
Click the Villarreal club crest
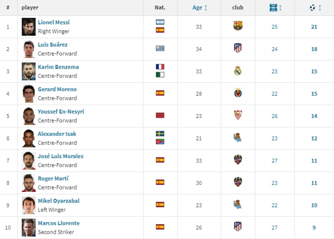click(x=238, y=93)
